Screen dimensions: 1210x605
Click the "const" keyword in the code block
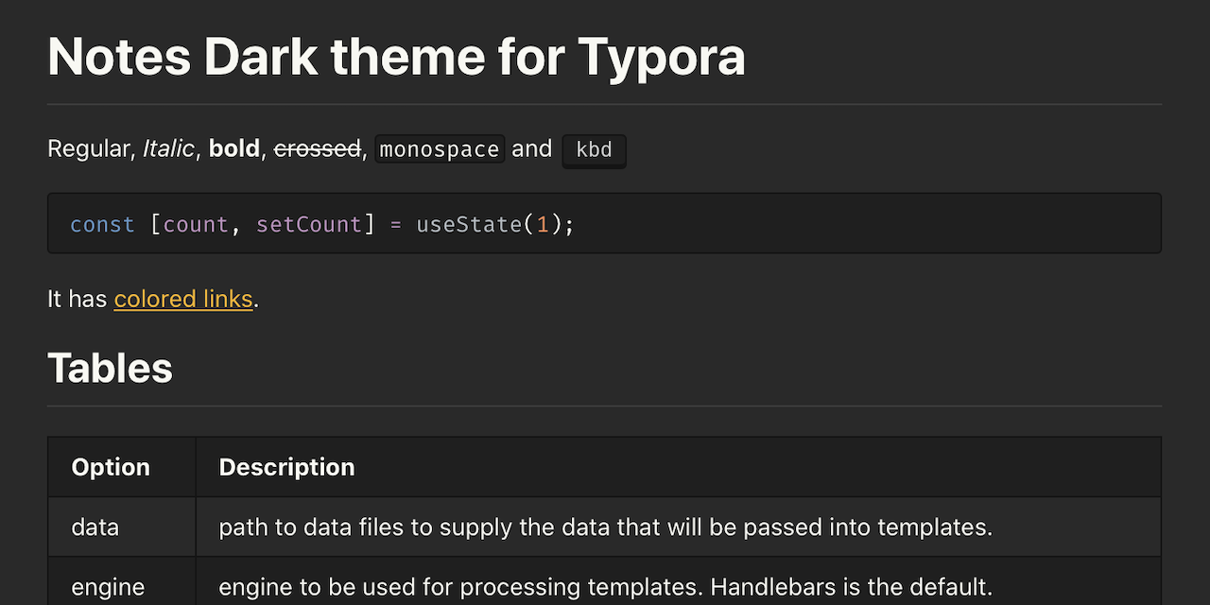tap(102, 225)
